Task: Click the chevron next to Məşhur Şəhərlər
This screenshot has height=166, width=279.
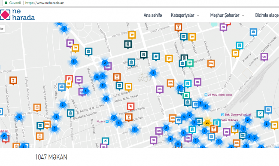Action: pyautogui.click(x=243, y=15)
